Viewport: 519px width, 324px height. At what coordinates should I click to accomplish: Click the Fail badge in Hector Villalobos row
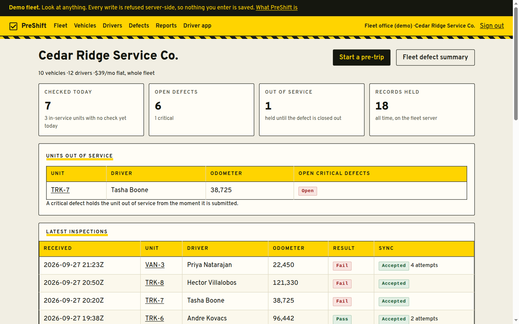point(342,283)
